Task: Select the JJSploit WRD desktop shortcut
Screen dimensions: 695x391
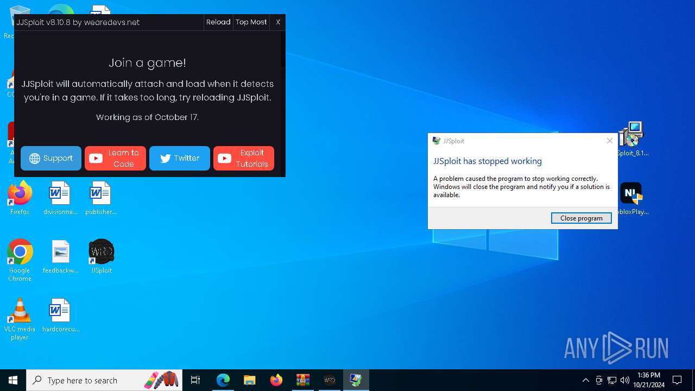Action: [x=101, y=257]
